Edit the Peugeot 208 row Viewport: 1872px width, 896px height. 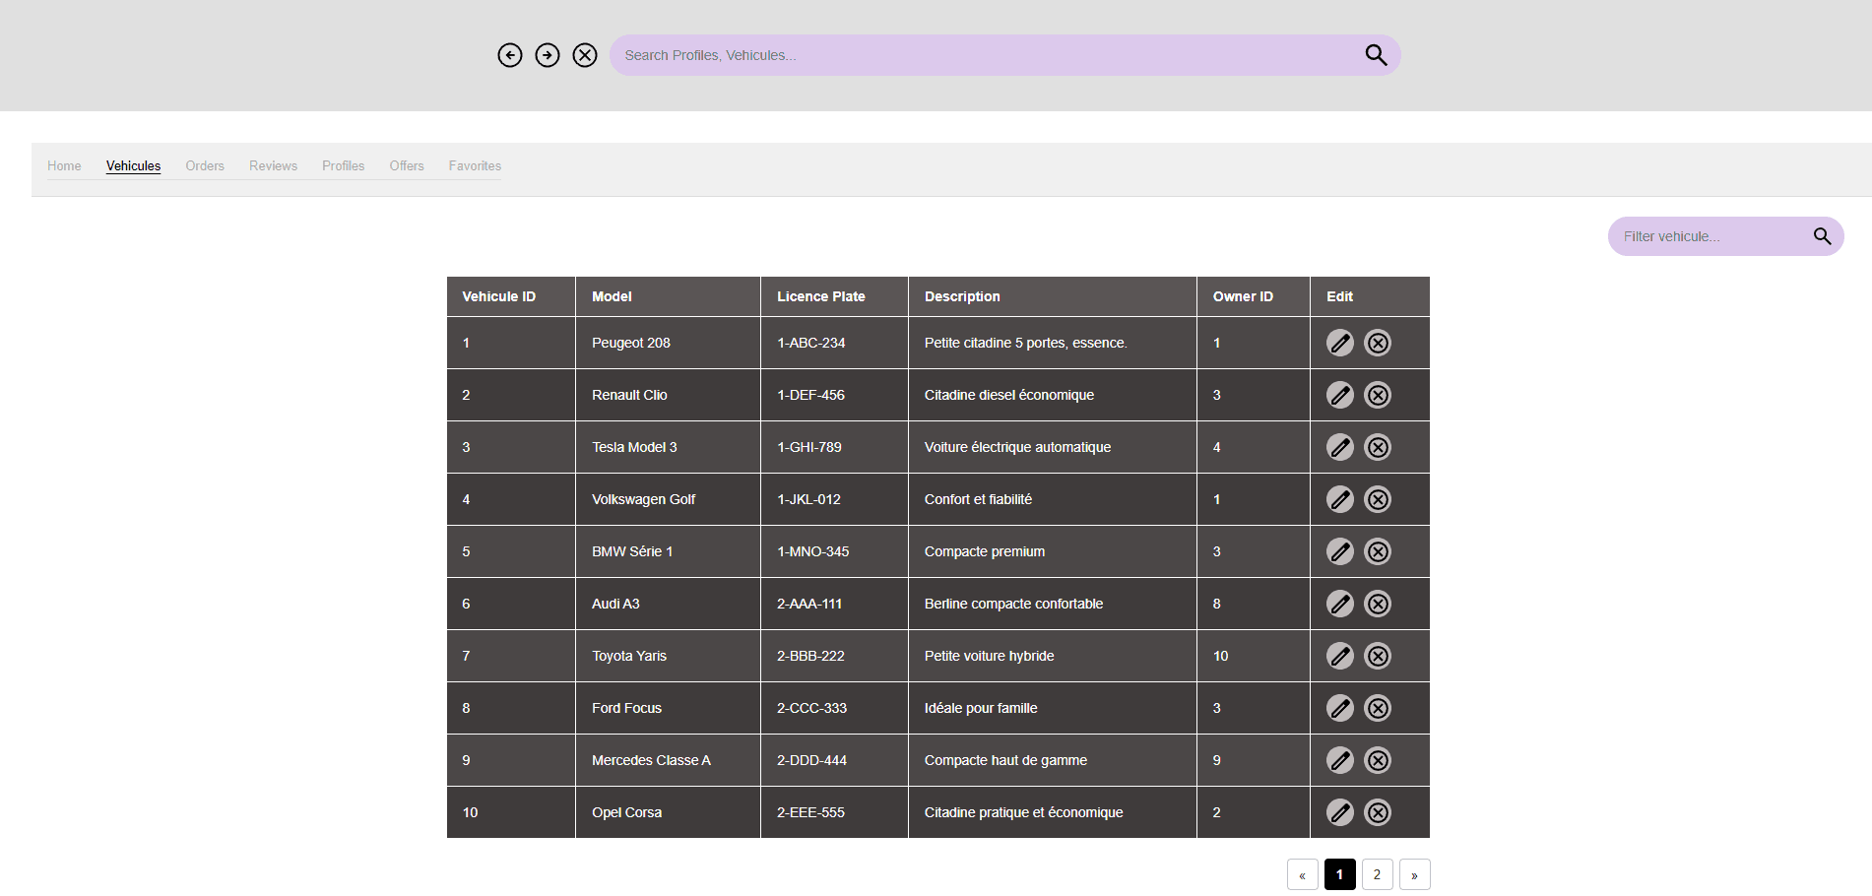(1340, 343)
